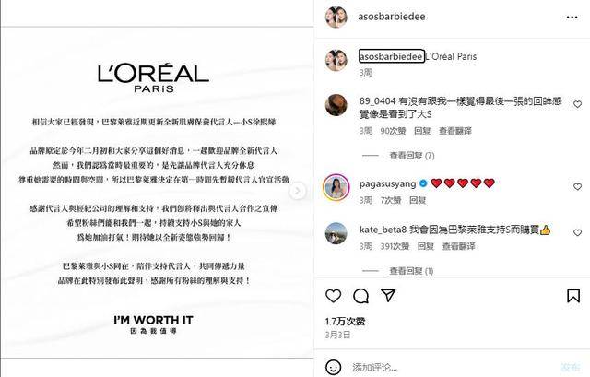Screen dimensions: 590x377
Task: Like the 89_0404 comment
Action: [578, 104]
